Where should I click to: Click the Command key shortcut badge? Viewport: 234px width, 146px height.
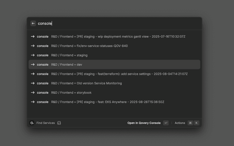point(190,123)
